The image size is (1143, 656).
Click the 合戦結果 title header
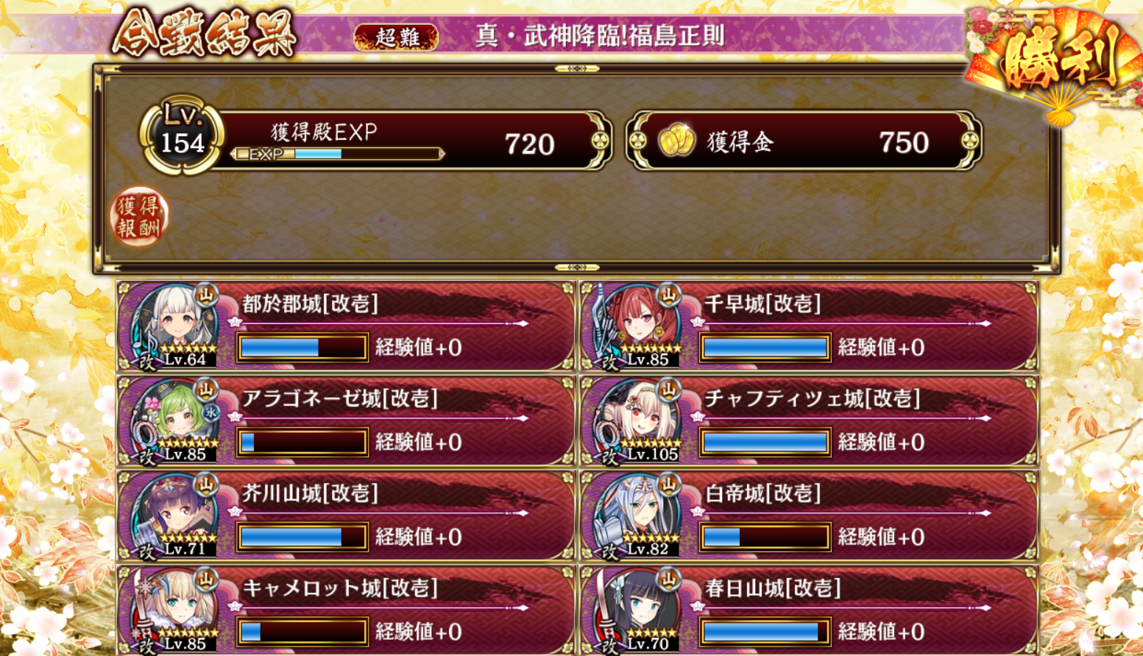204,33
